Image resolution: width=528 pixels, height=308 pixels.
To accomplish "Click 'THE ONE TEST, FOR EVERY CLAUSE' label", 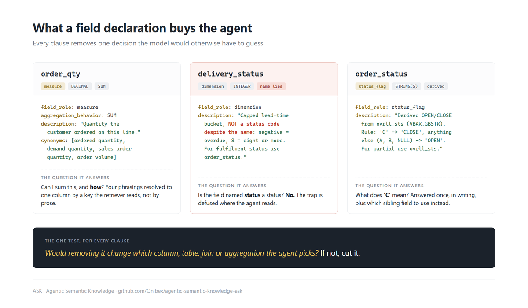I will coord(87,241).
